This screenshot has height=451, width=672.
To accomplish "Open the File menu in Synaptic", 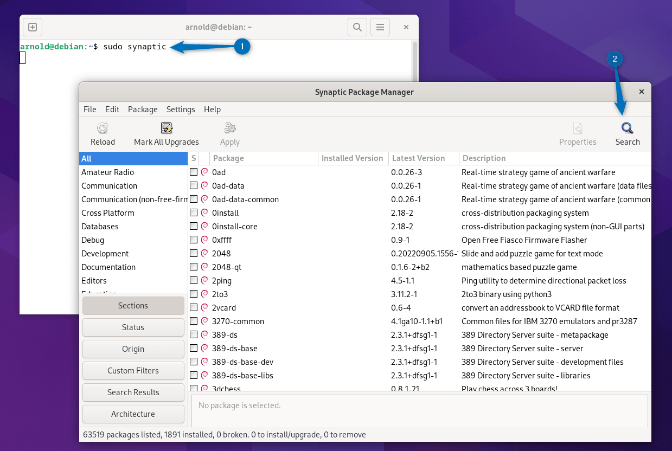I will pos(89,109).
